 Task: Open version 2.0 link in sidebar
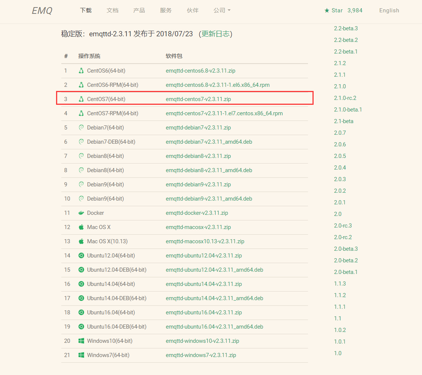(338, 214)
